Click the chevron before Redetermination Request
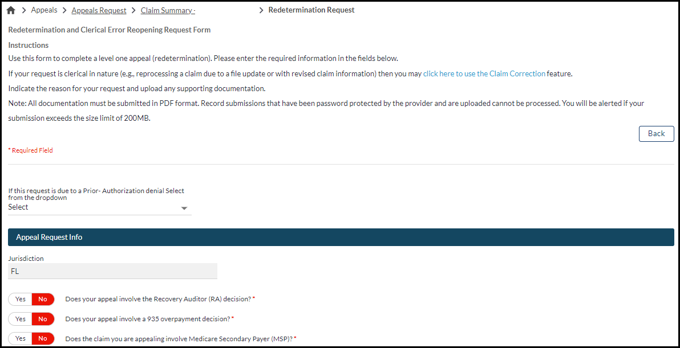The height and width of the screenshot is (348, 680). [261, 10]
